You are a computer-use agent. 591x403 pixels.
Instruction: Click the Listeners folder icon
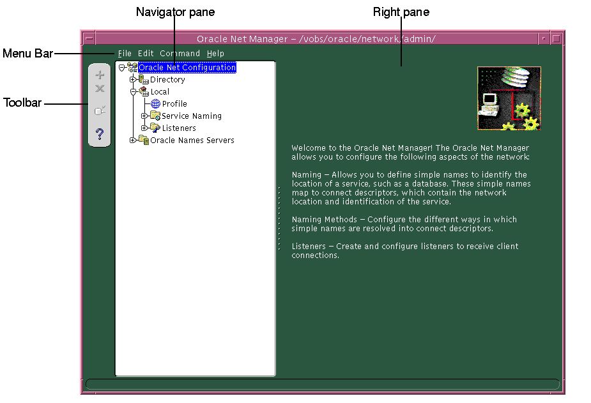[155, 128]
